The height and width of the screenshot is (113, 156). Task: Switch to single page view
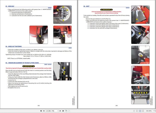click(x=134, y=111)
